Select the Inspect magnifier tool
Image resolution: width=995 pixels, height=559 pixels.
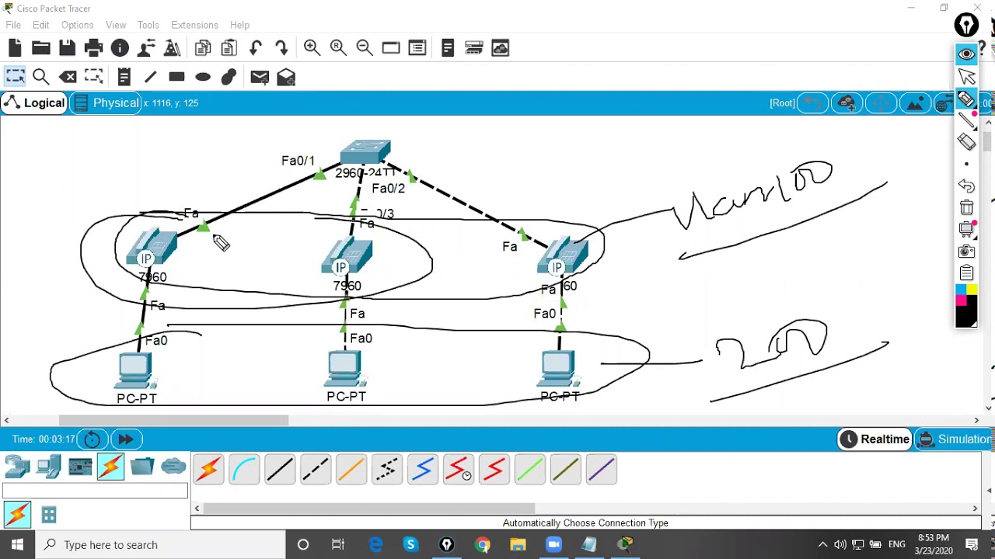41,77
